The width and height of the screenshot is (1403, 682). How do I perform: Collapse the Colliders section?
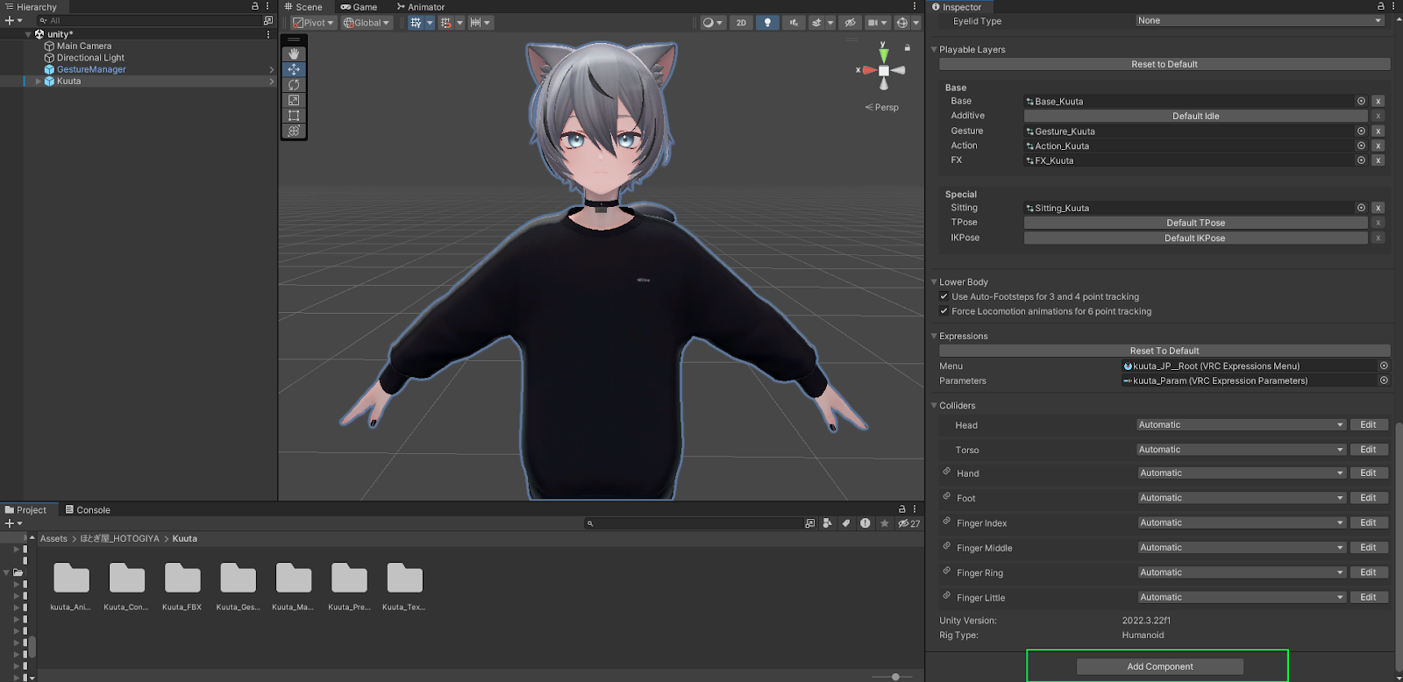pyautogui.click(x=934, y=405)
